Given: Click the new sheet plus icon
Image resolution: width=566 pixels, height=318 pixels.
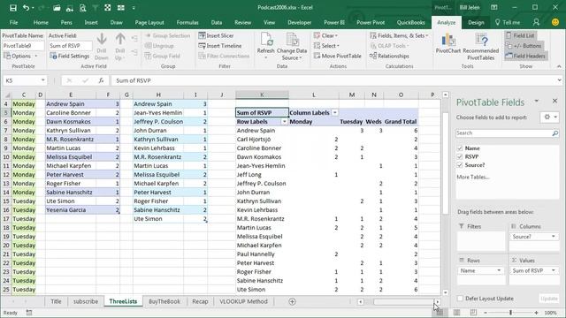Looking at the screenshot, I should 293,301.
